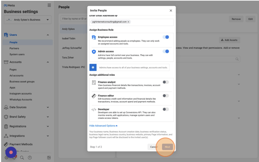Expand the Integrations chevron
The height and width of the screenshot is (162, 259).
tap(48, 136)
